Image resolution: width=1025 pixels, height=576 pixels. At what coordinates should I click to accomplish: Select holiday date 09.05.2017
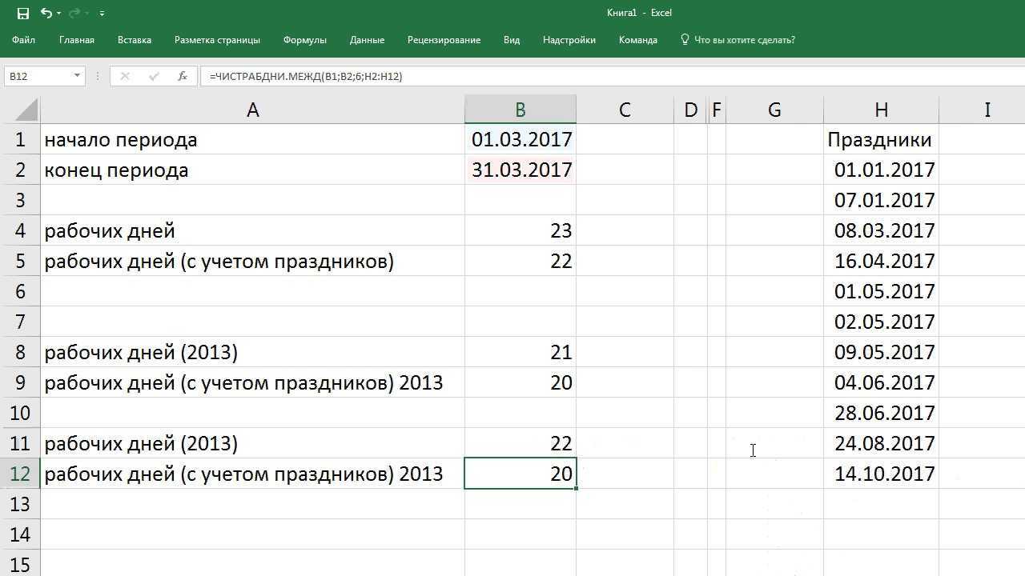pyautogui.click(x=881, y=352)
